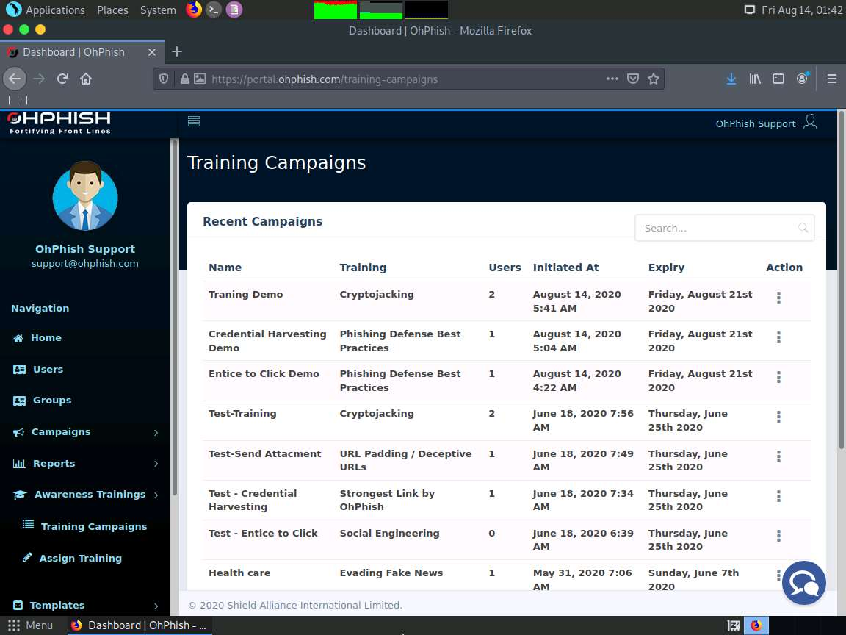Open page actions ellipsis in the address bar
This screenshot has width=846, height=635.
(612, 79)
